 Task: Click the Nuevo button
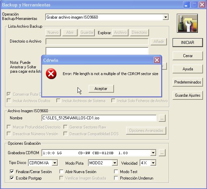click(53, 32)
